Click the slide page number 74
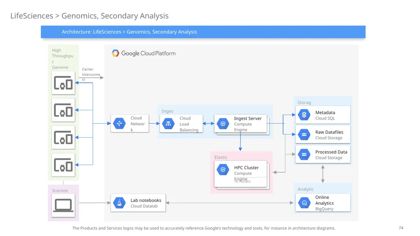 click(x=401, y=228)
